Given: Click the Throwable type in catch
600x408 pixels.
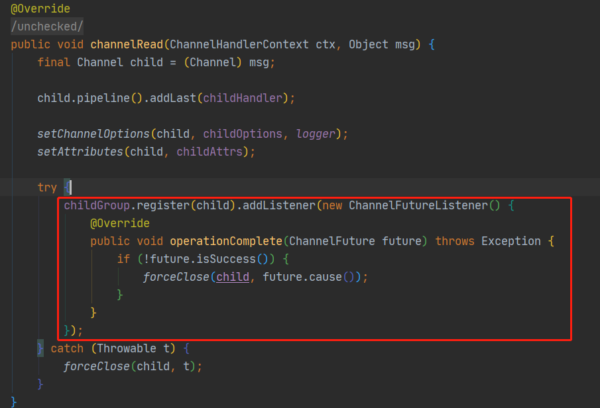Looking at the screenshot, I should click(x=127, y=348).
